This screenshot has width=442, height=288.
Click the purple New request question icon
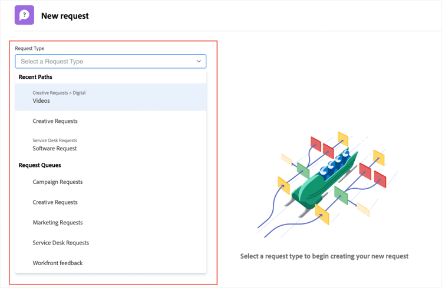point(24,15)
